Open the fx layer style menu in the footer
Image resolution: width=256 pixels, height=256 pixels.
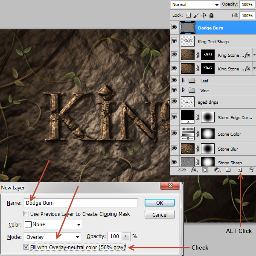click(x=194, y=170)
